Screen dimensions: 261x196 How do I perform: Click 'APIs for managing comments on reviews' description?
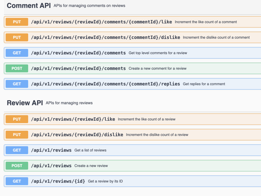89,6
